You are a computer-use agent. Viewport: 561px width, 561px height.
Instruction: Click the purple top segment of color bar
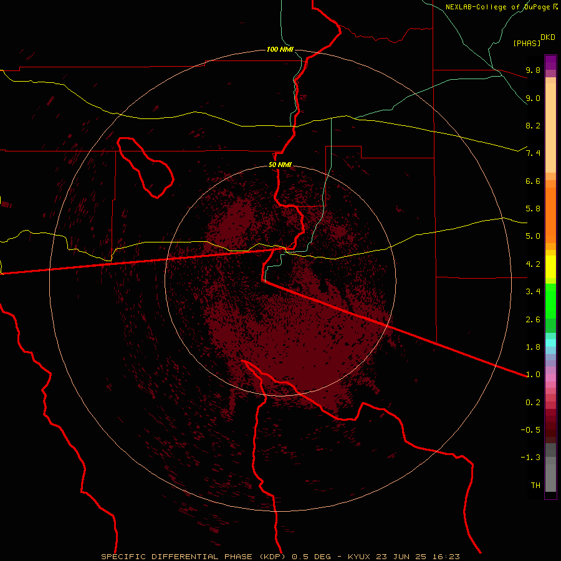(550, 62)
